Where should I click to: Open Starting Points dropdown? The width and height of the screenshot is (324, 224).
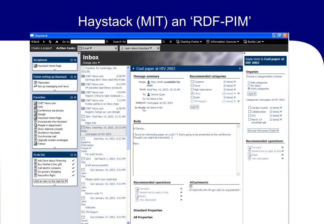click(189, 42)
